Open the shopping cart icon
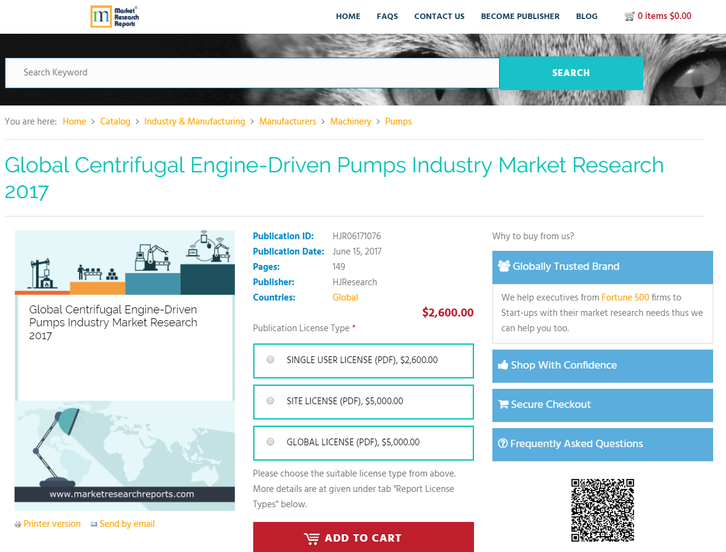The width and height of the screenshot is (726, 552). (x=629, y=17)
